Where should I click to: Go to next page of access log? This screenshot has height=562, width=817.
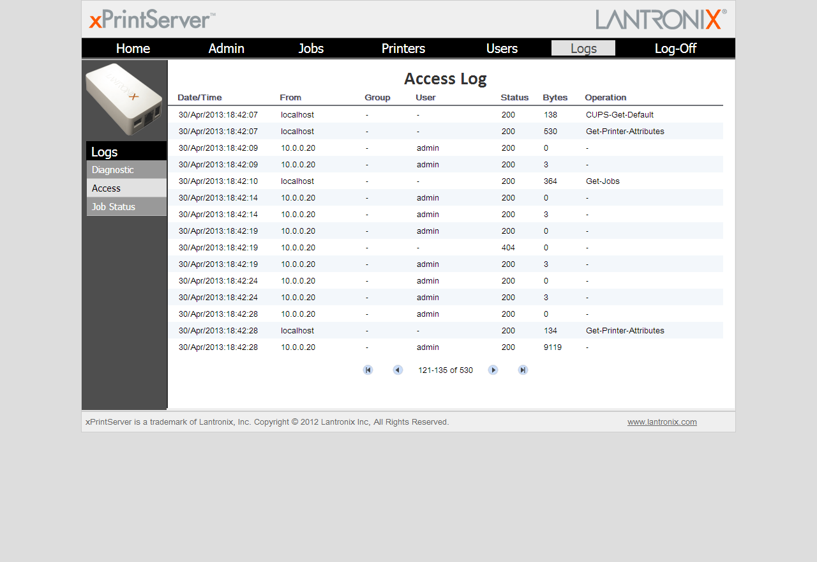(x=493, y=370)
